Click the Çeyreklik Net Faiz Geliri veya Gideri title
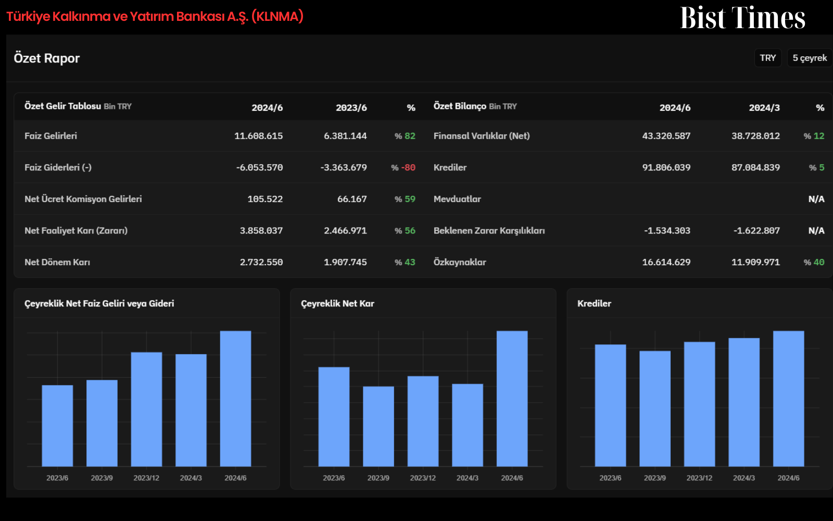 (x=99, y=304)
